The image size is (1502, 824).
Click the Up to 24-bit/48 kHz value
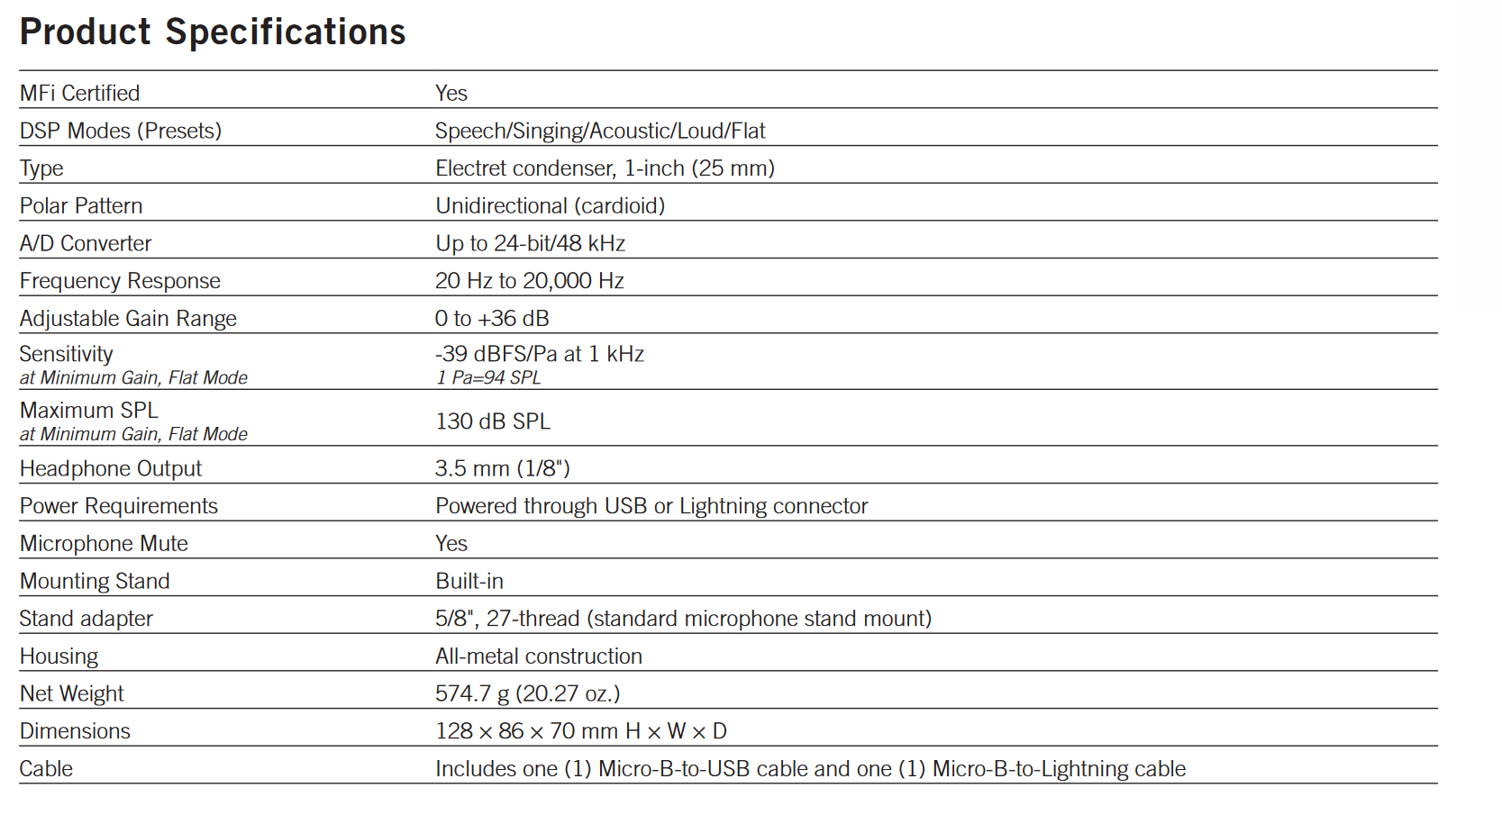coord(530,243)
